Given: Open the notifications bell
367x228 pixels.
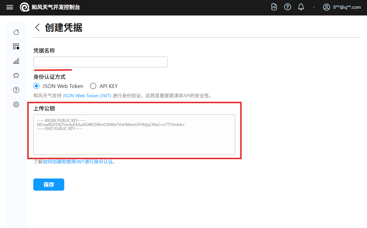Looking at the screenshot, I should pyautogui.click(x=301, y=7).
